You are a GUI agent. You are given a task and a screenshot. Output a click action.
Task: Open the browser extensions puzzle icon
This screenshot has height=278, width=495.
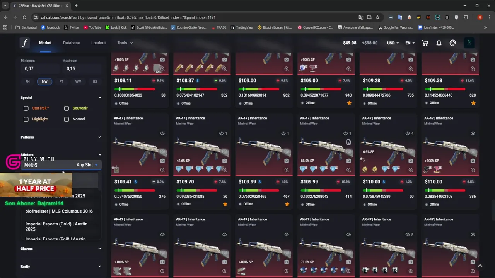pos(466,17)
